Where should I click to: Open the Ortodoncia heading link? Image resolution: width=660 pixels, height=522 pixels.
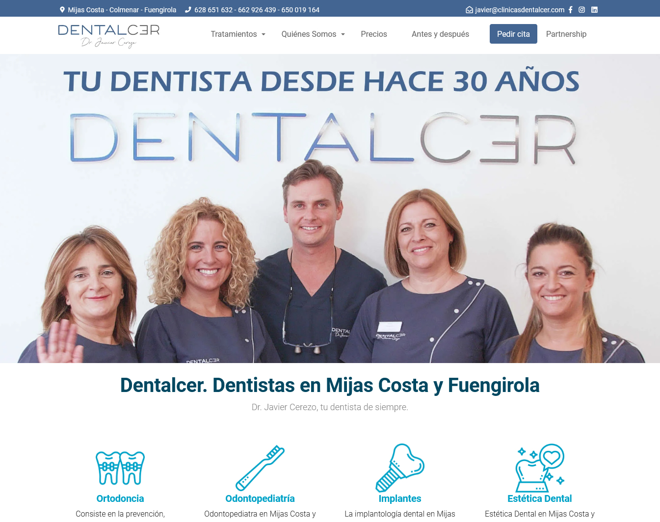tap(120, 498)
